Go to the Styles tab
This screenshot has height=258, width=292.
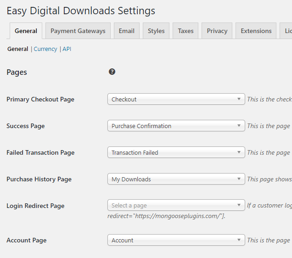click(156, 31)
